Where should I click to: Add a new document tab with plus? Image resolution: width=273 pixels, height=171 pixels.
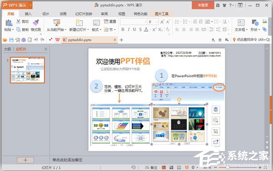pyautogui.click(x=121, y=40)
